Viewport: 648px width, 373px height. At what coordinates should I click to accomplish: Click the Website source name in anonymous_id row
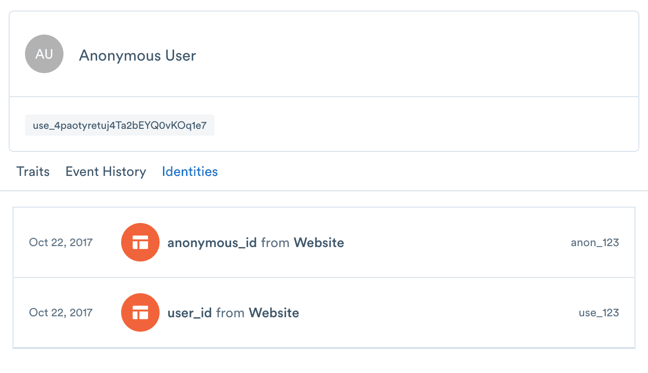[319, 242]
